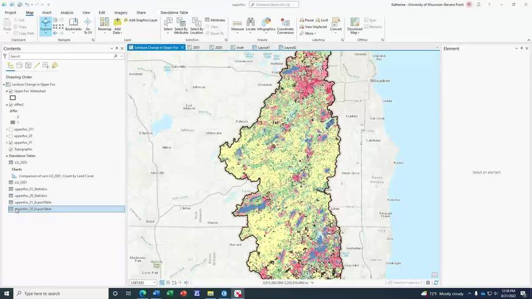Collapse the Upper Fox Watershed layer
This screenshot has height=299, width=532.
click(7, 91)
